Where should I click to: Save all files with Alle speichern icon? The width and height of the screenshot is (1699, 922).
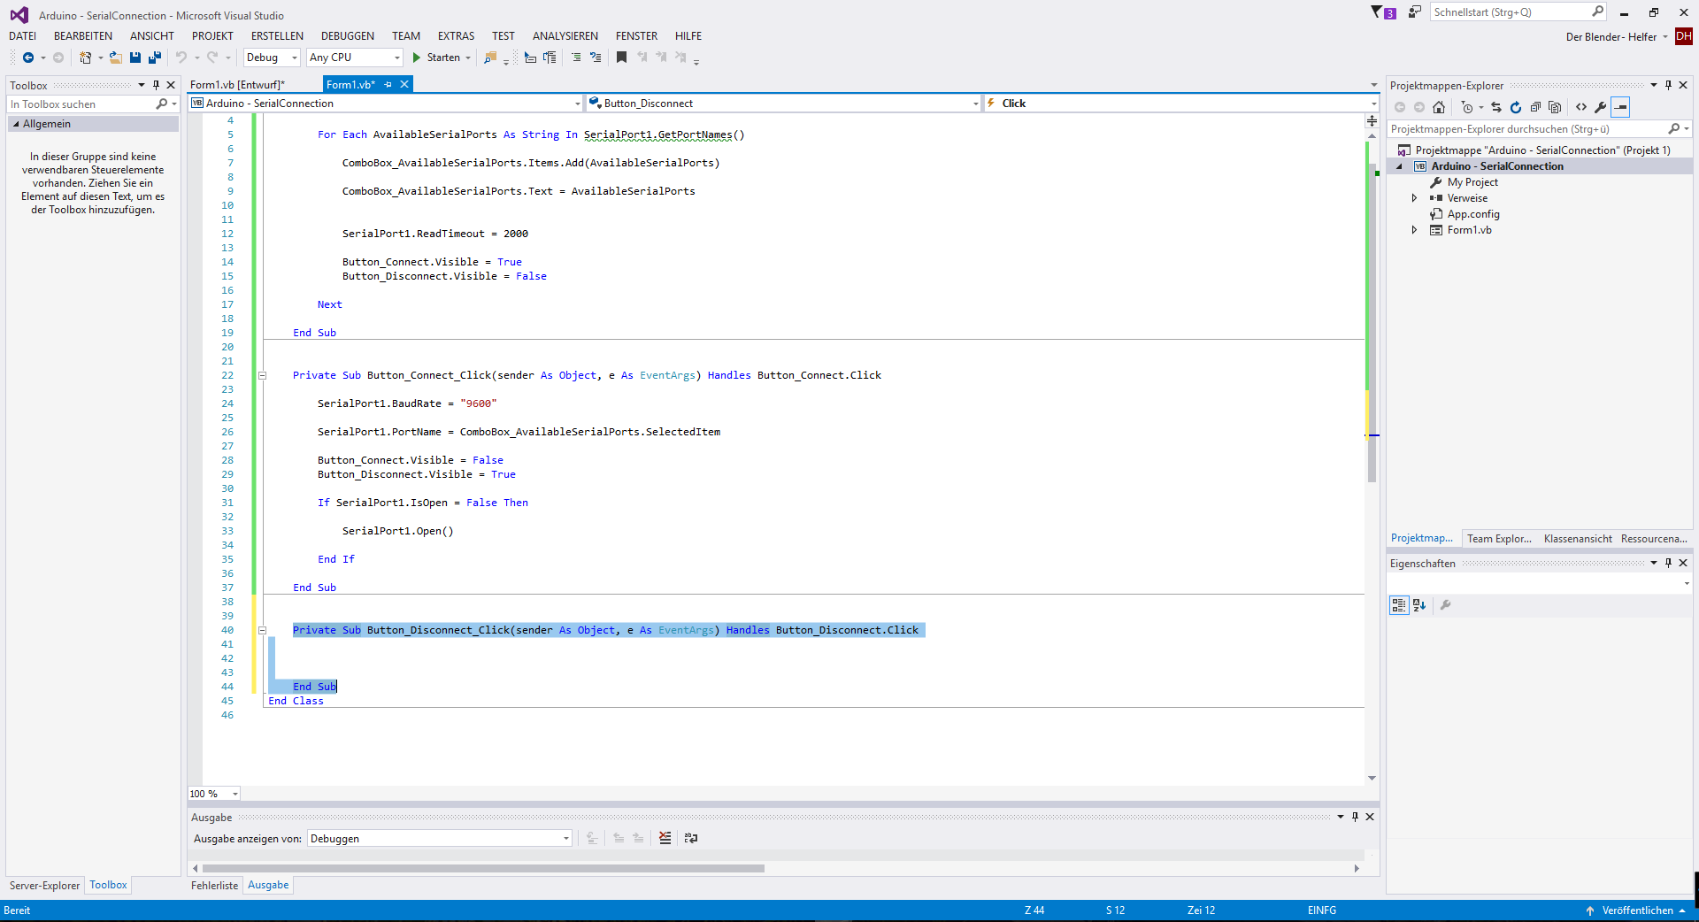pos(154,58)
